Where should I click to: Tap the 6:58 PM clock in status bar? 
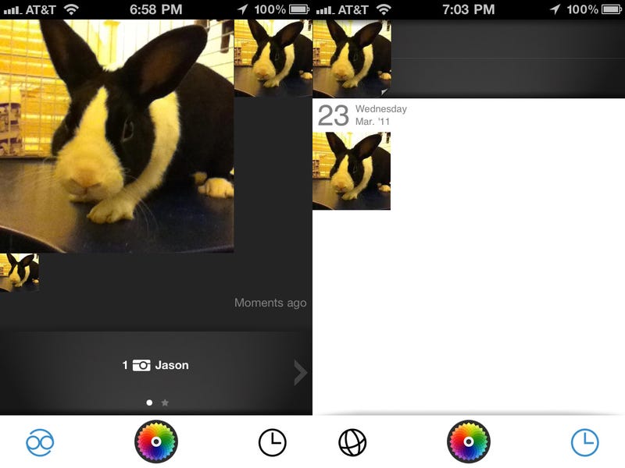(x=155, y=9)
